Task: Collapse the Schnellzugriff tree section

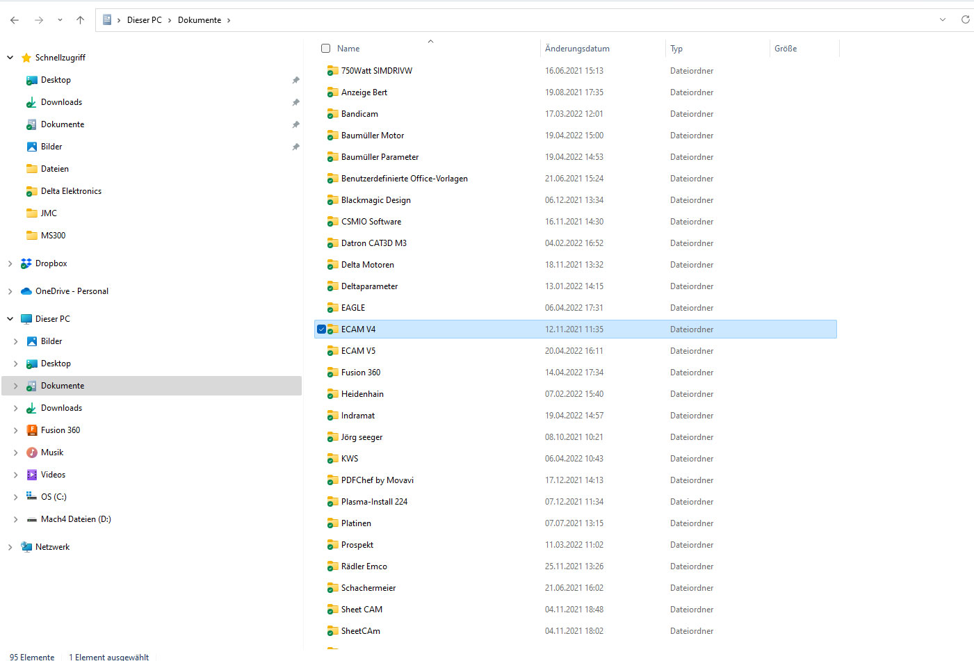Action: point(10,58)
